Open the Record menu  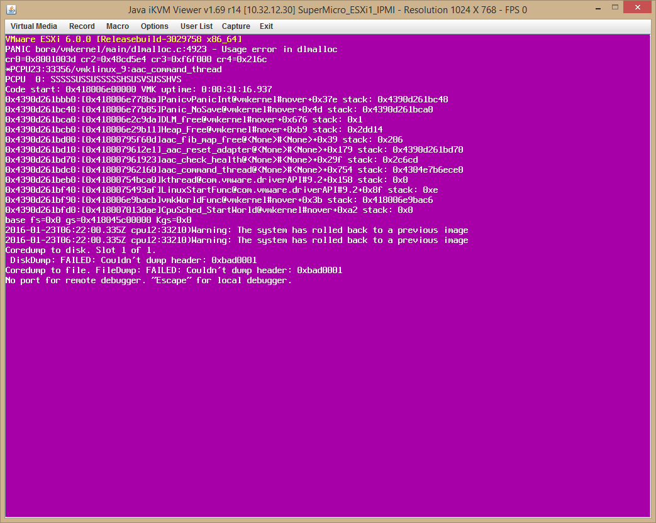(x=82, y=26)
